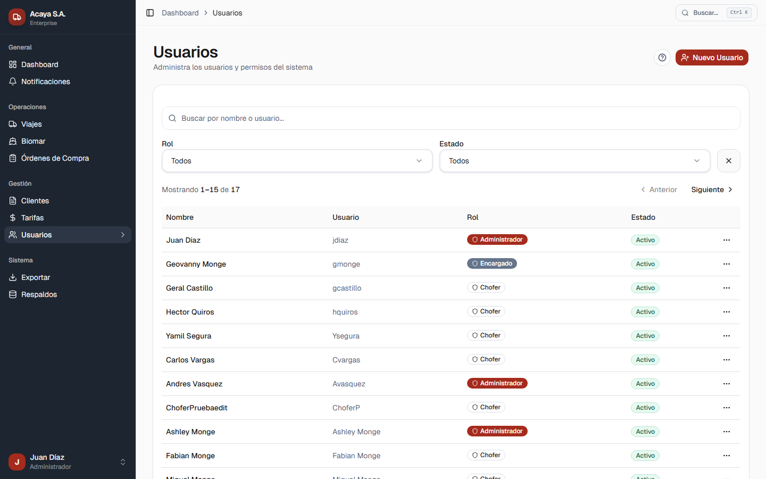Clear filters with the X button
The image size is (766, 479).
pyautogui.click(x=728, y=161)
